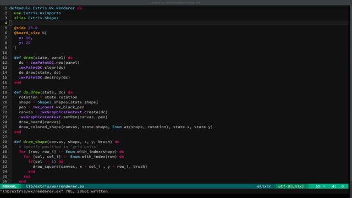
Task: Click the 'end' keyword on line 26
Action: pos(18,132)
